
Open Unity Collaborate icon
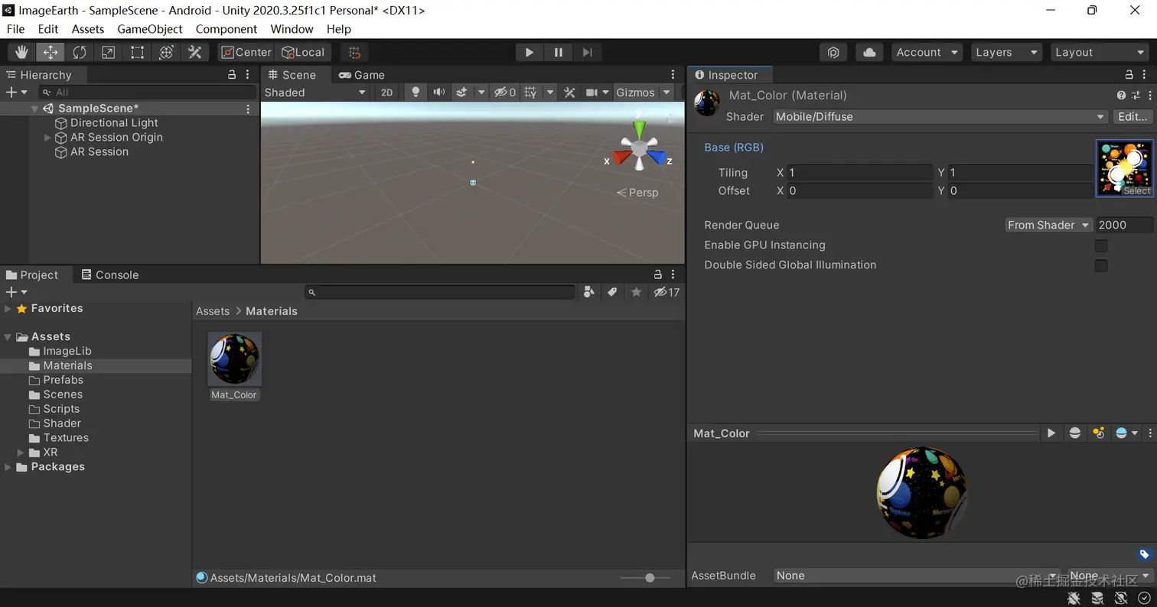point(833,52)
